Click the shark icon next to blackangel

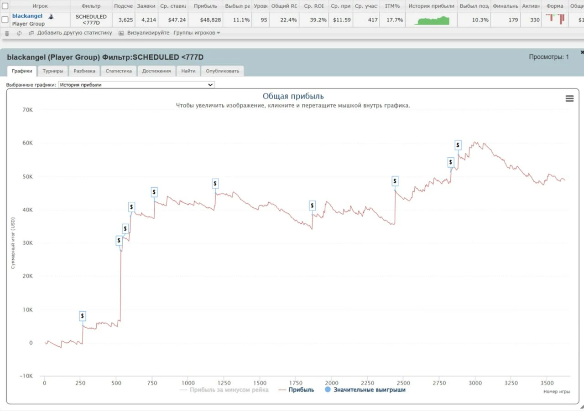pyautogui.click(x=51, y=16)
